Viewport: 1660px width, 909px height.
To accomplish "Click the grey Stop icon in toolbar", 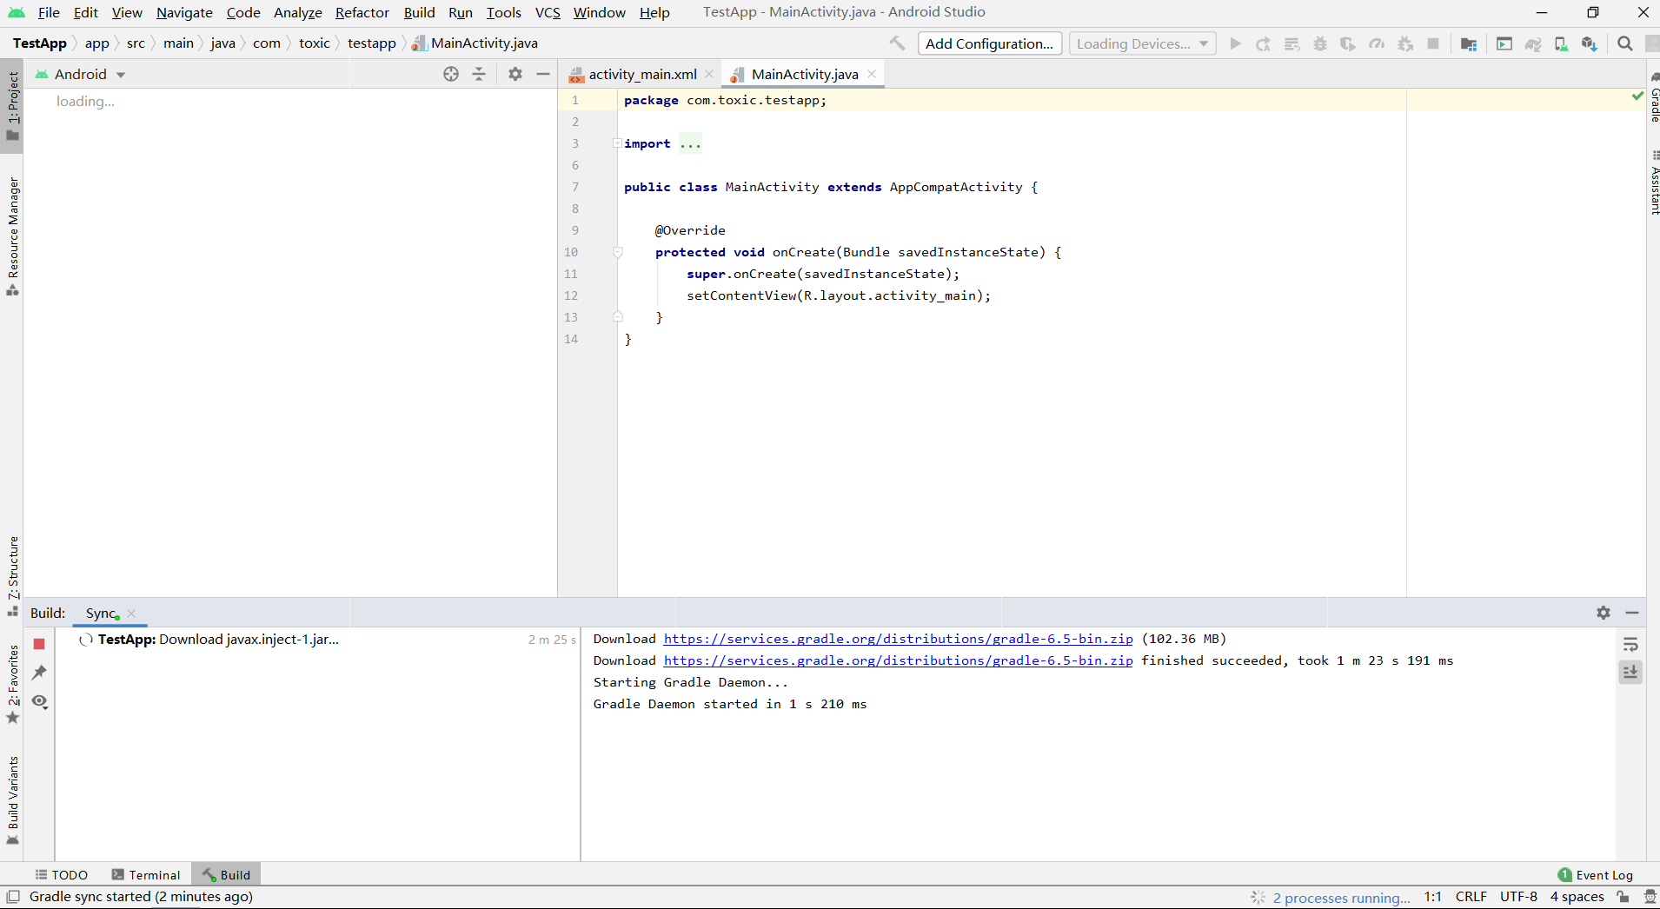I will (x=1433, y=43).
